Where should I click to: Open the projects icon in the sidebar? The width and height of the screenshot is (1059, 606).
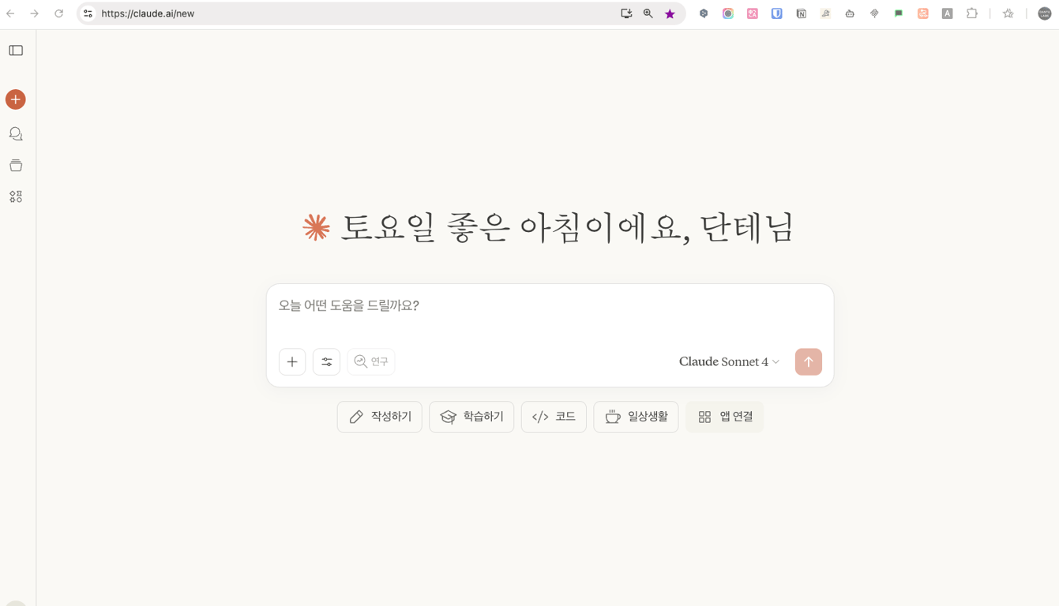point(16,166)
